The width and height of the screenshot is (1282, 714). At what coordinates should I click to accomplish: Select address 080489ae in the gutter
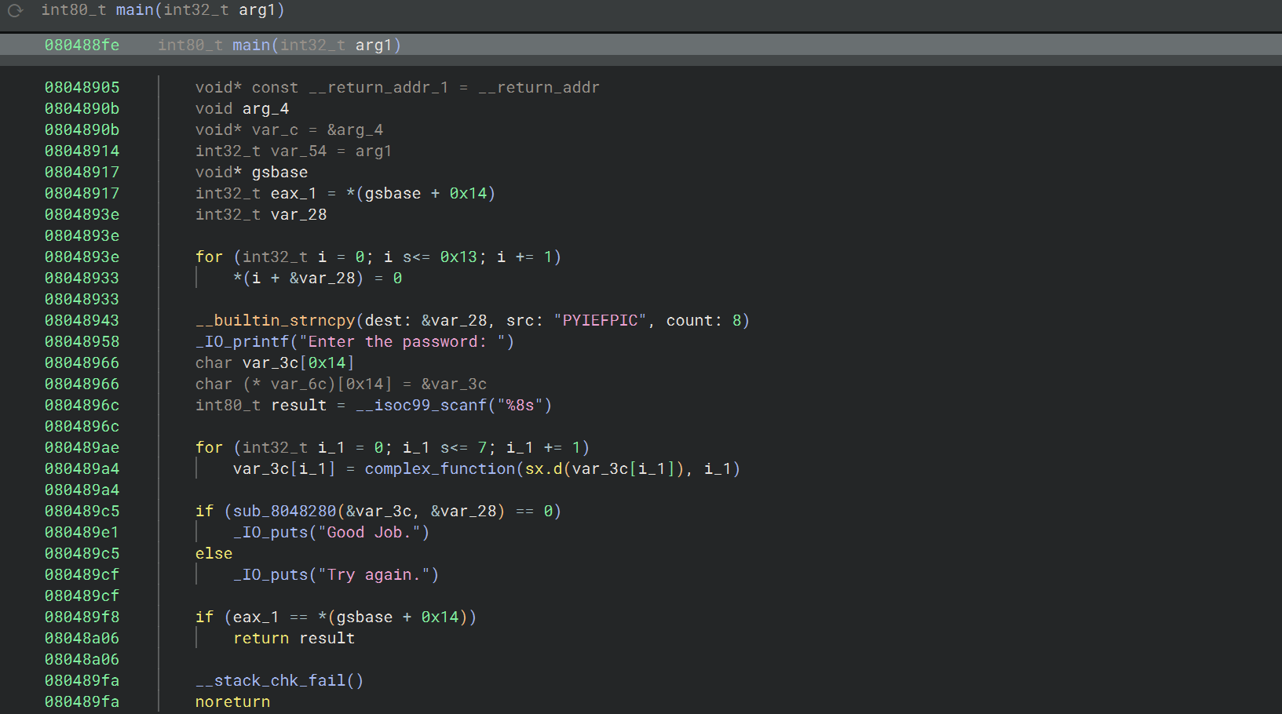[82, 447]
